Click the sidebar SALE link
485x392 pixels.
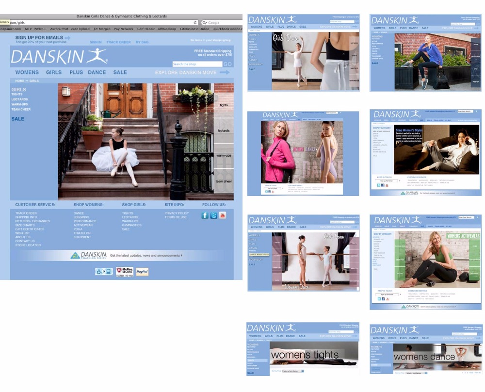tap(17, 119)
